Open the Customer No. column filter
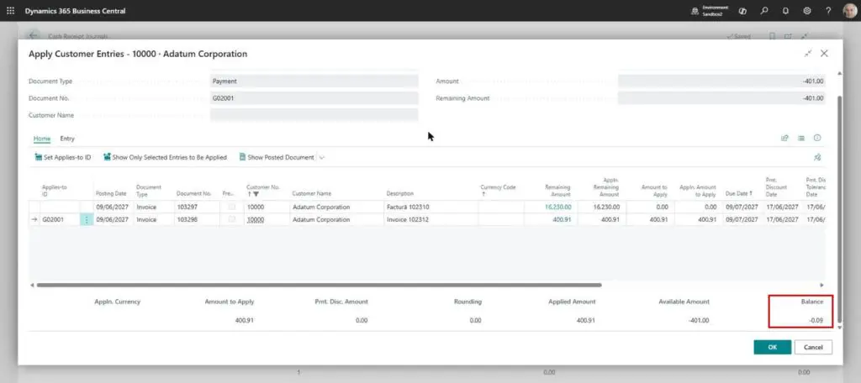Viewport: 861px width, 383px height. coord(256,194)
